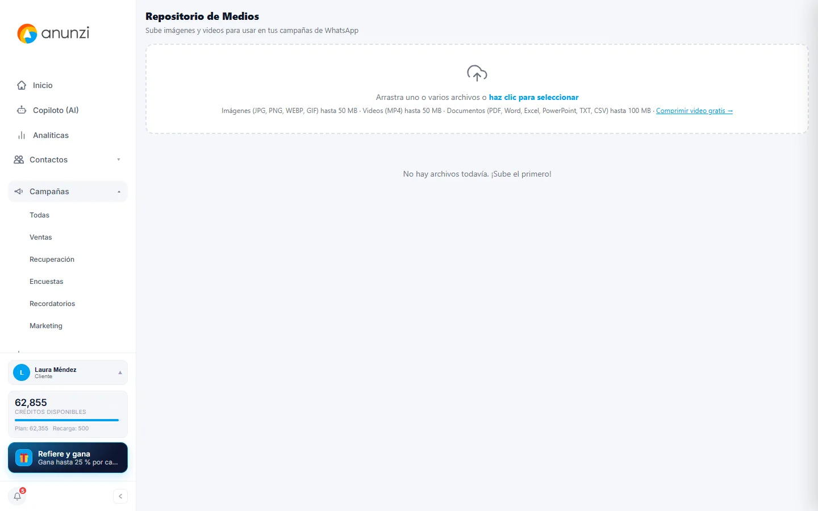Open Marketing campaigns

(x=46, y=326)
